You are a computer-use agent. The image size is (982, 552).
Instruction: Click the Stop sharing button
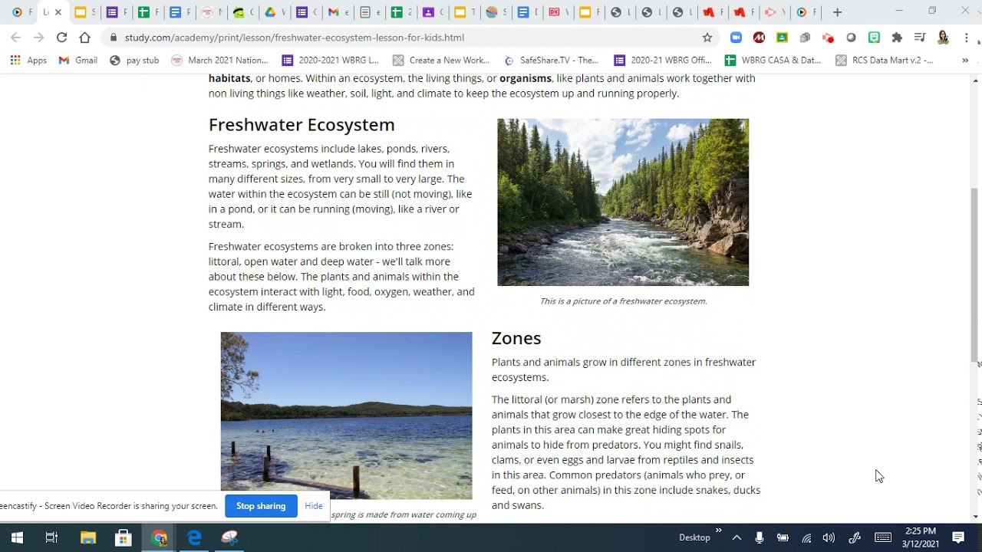(261, 506)
